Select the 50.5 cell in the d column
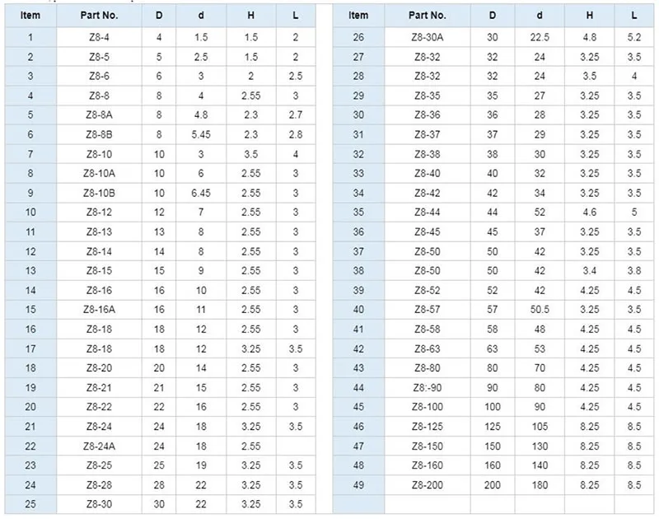This screenshot has width=659, height=519. click(x=542, y=310)
